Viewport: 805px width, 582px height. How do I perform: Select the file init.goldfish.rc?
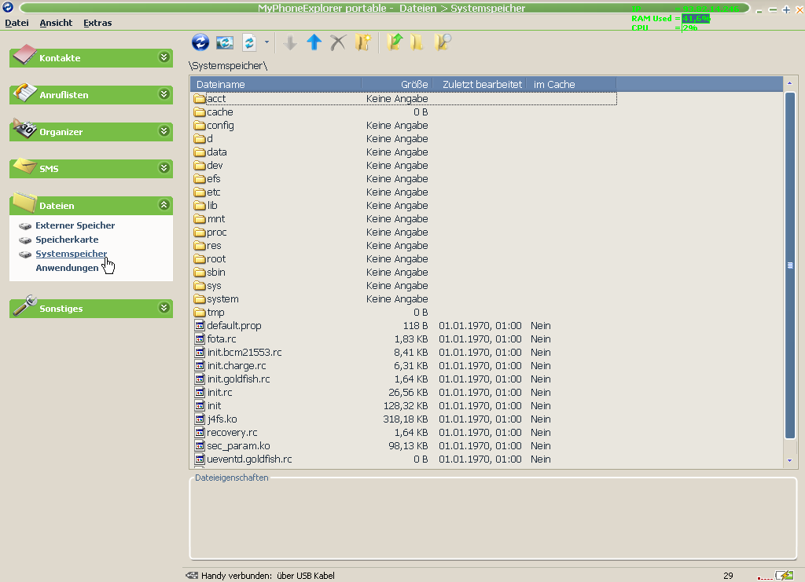coord(405,379)
